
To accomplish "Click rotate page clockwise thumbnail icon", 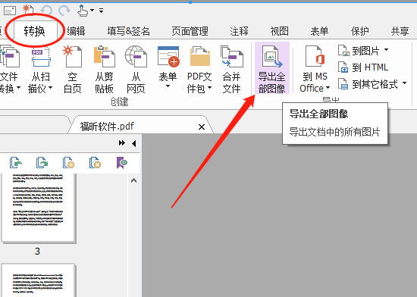I will pos(42,163).
